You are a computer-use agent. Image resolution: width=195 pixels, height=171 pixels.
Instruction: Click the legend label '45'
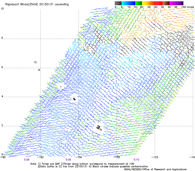[x=176, y=7]
